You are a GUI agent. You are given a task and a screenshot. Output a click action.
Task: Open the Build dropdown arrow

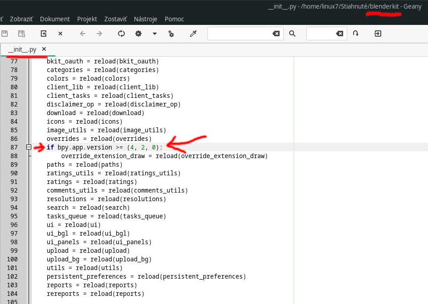154,34
